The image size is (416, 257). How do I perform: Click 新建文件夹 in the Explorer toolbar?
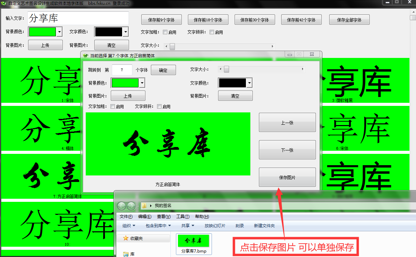pos(264,225)
